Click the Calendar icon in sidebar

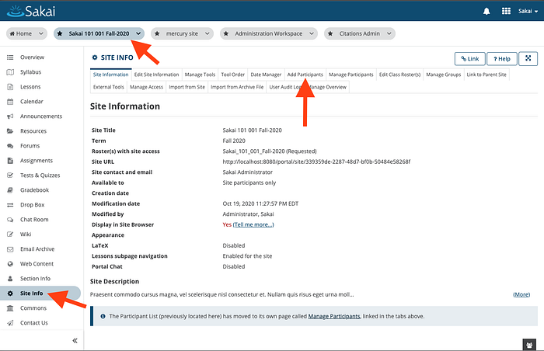click(10, 102)
